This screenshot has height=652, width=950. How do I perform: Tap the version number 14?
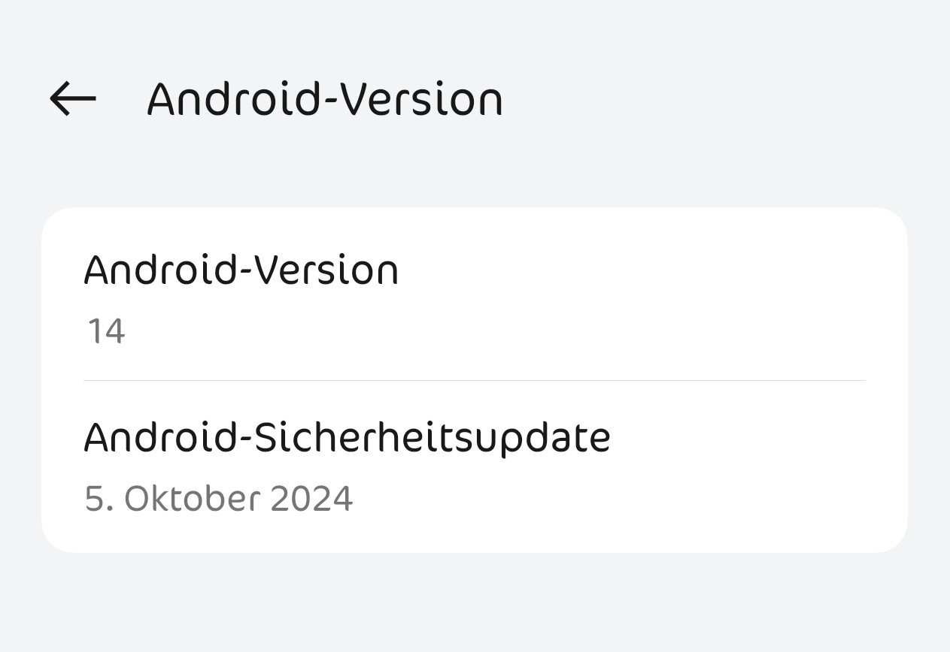[x=105, y=331]
